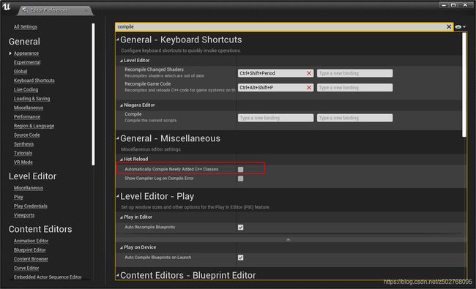The image size is (476, 289).
Task: Open Synthesis settings
Action: [23, 144]
